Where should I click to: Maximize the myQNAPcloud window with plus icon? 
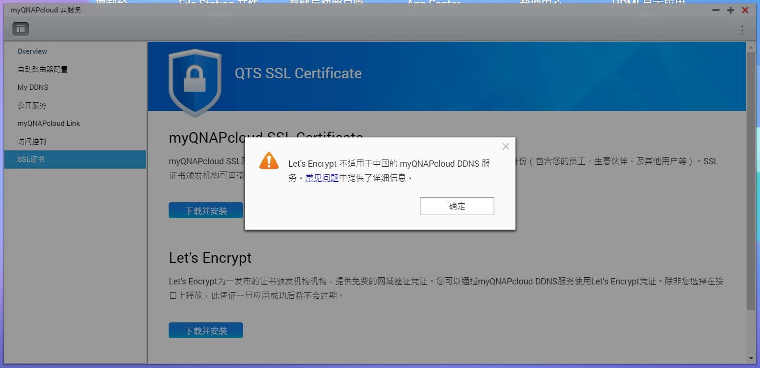[x=731, y=10]
